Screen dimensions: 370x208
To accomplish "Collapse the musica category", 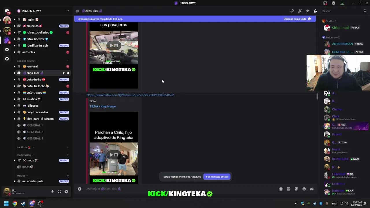I will click(x=22, y=176).
